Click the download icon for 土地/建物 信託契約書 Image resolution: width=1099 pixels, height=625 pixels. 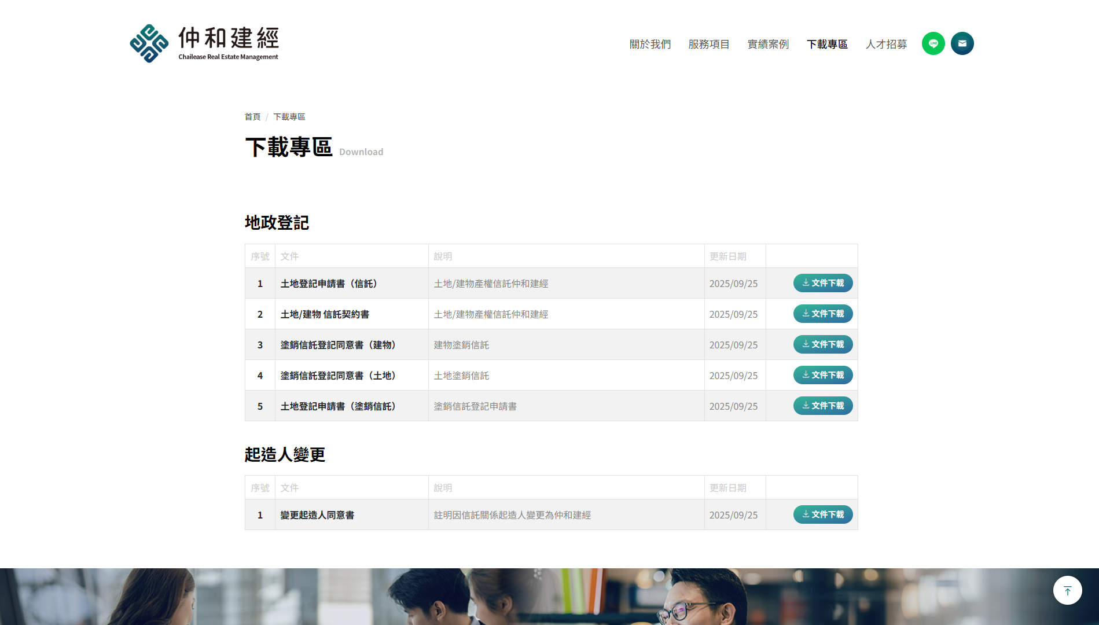[x=804, y=313]
